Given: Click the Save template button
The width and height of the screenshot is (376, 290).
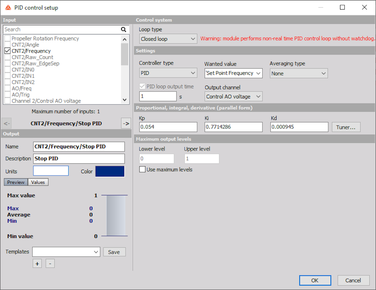Looking at the screenshot, I should click(x=114, y=252).
